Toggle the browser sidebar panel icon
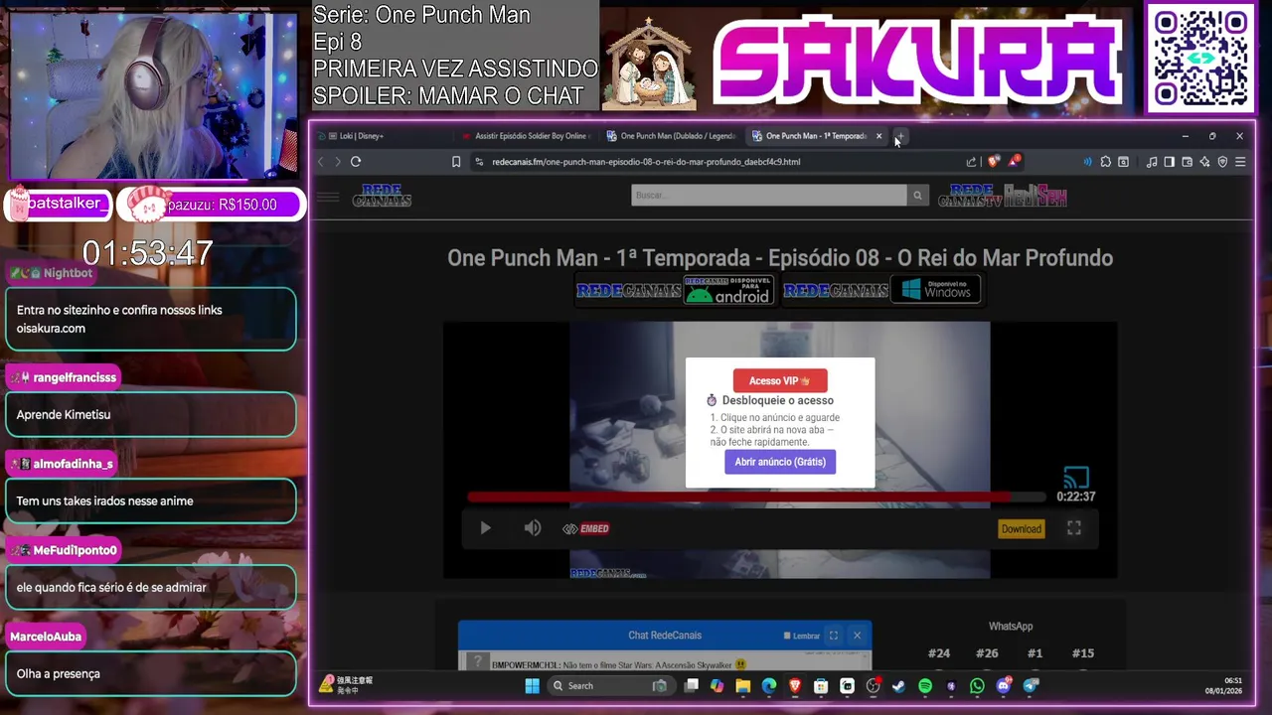 [1170, 162]
